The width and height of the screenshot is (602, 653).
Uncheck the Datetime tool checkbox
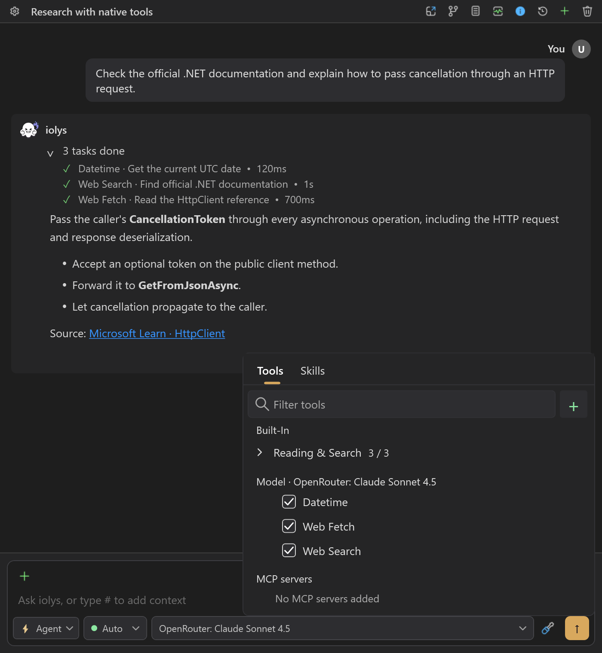pos(289,502)
